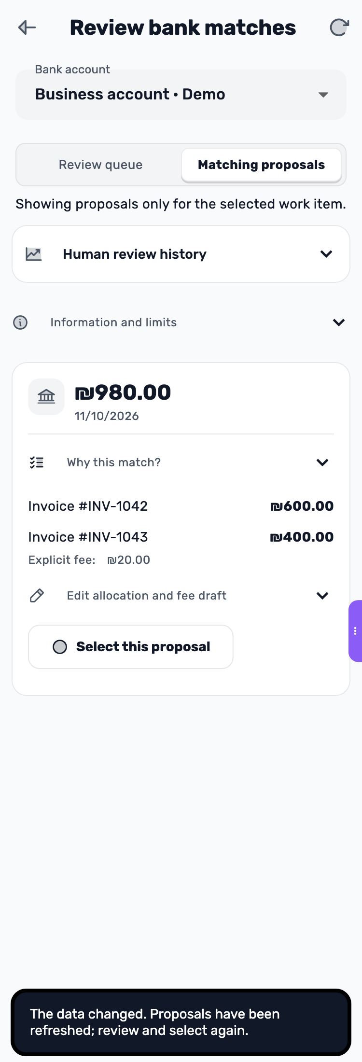Click the chart icon beside Human review history
This screenshot has height=1062, width=362.
tap(34, 254)
